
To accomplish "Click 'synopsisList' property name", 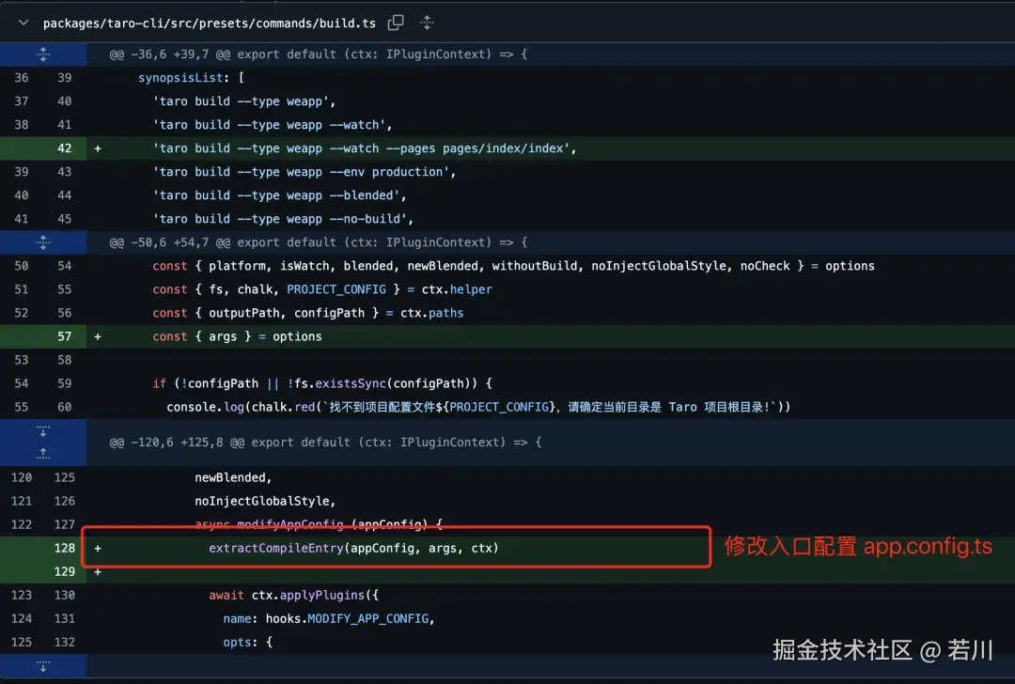I will (x=180, y=78).
